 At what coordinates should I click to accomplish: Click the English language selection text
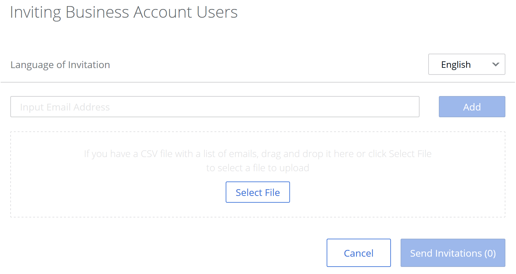tap(456, 65)
